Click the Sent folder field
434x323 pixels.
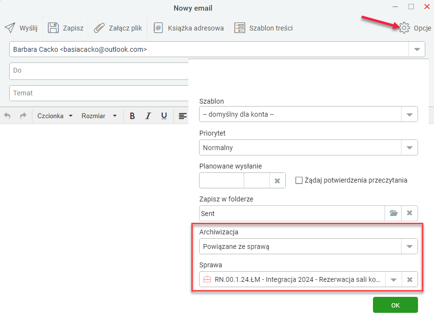coord(292,214)
